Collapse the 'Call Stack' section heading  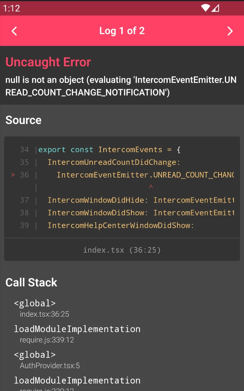click(31, 283)
